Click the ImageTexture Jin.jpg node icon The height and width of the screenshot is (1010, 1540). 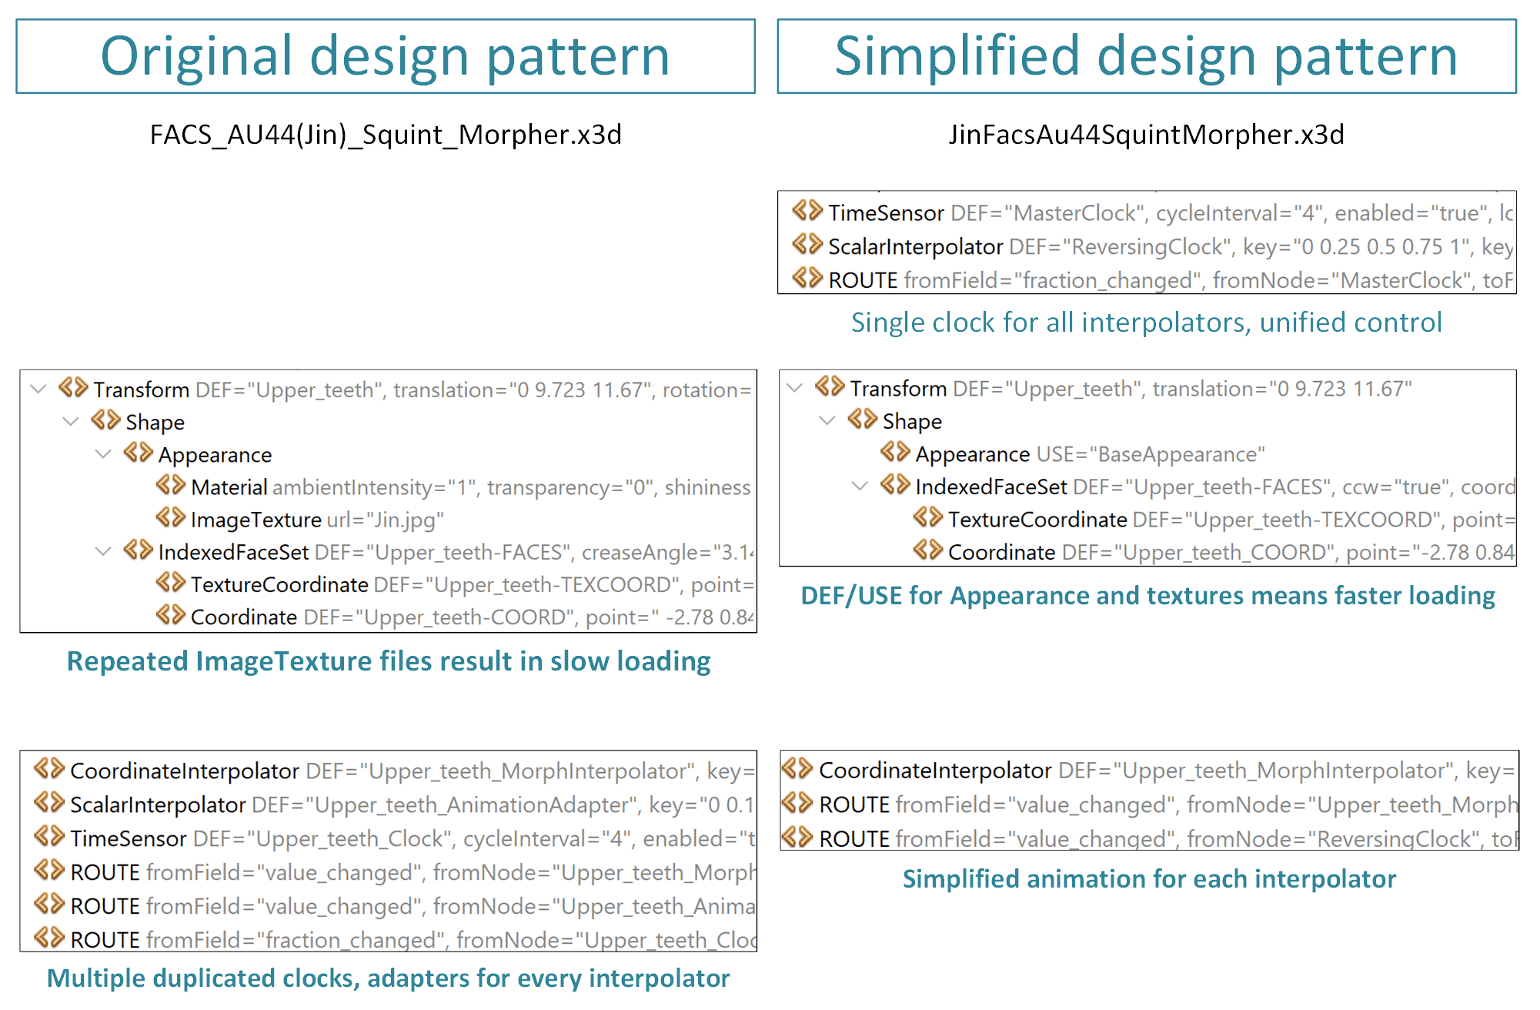coord(170,517)
